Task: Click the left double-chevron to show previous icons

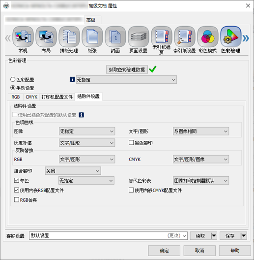Action: pos(8,38)
